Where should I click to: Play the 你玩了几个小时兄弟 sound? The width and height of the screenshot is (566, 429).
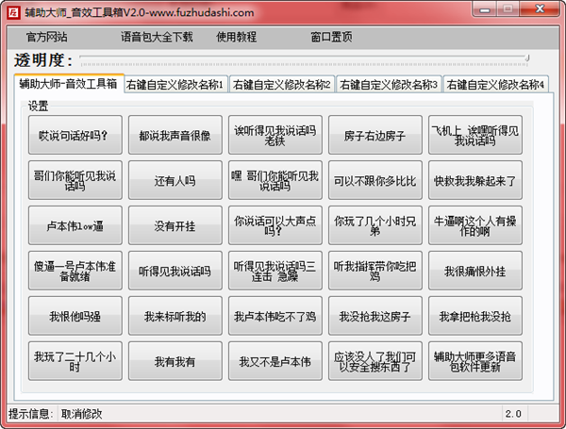coord(375,225)
